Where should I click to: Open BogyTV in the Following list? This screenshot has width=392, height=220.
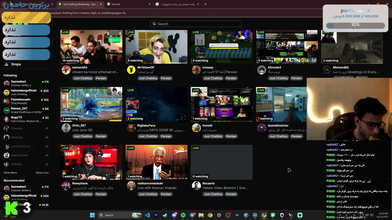pyautogui.click(x=26, y=119)
